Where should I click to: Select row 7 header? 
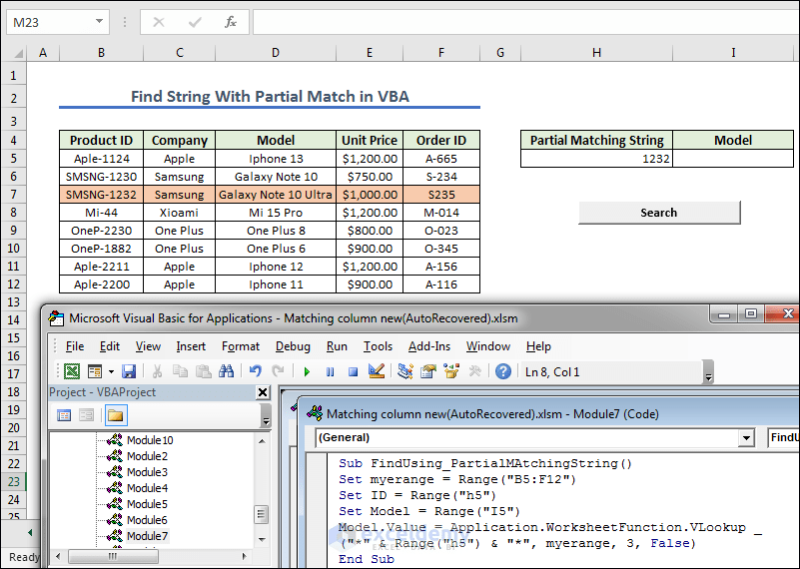coord(13,195)
